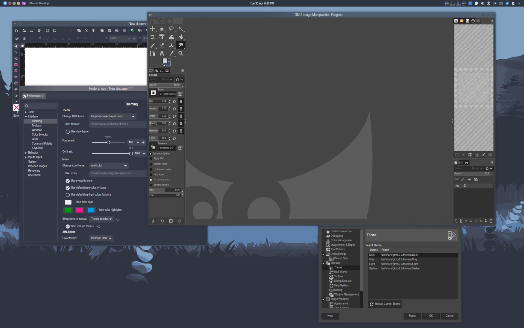Click OK in GIMP preferences
The image size is (524, 328).
point(431,316)
